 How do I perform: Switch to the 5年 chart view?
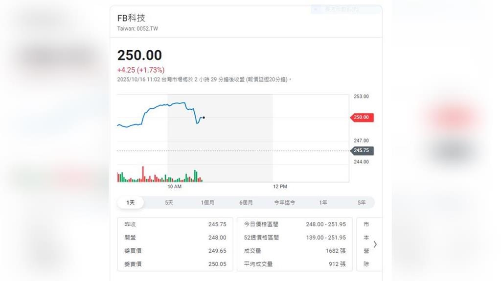click(x=361, y=202)
